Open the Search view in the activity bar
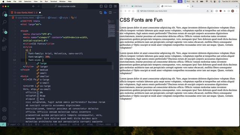 pyautogui.click(x=4, y=22)
